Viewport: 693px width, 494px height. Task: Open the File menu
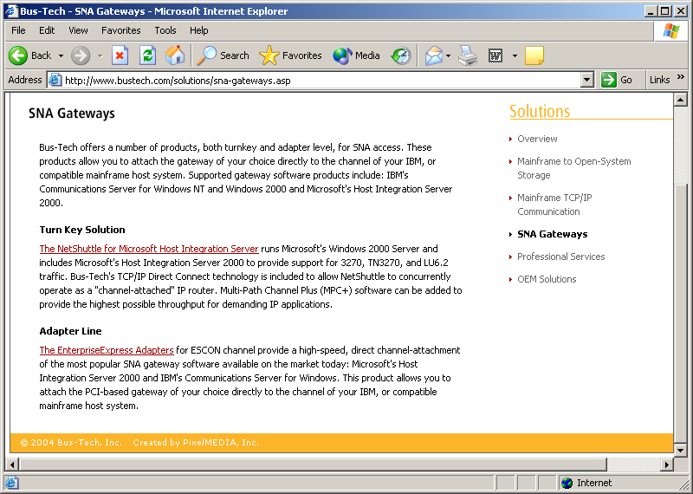point(18,30)
